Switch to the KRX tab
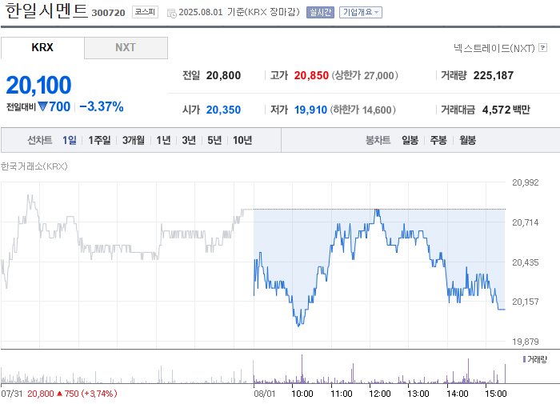This screenshot has height=404, width=560. [x=42, y=47]
